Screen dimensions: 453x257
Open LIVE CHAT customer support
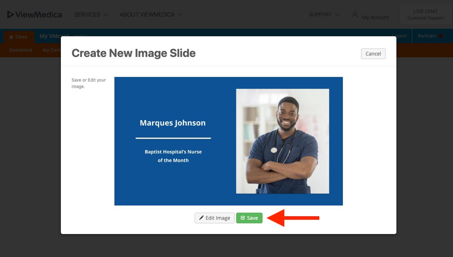(426, 14)
